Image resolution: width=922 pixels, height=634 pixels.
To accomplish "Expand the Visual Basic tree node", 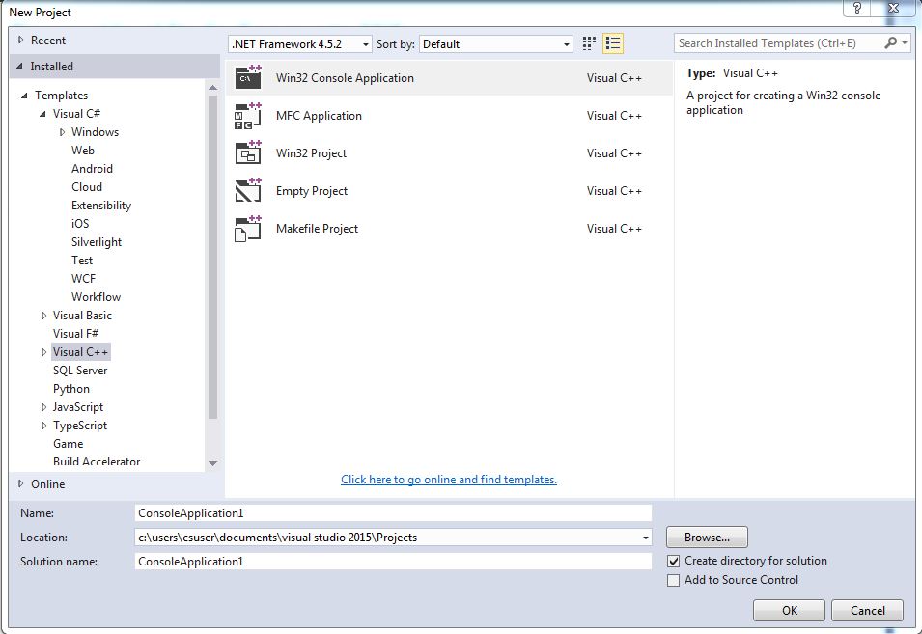I will (x=44, y=316).
